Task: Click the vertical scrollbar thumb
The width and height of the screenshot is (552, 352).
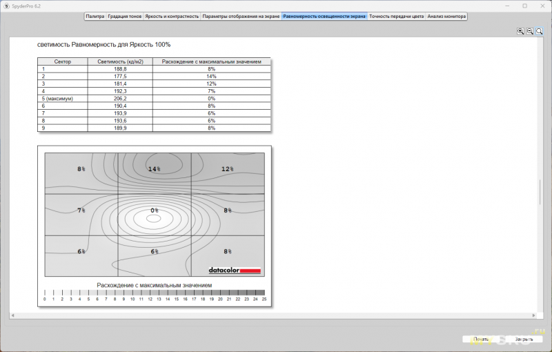Action: pyautogui.click(x=540, y=192)
